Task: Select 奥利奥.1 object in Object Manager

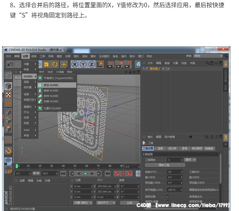Action: coord(155,69)
